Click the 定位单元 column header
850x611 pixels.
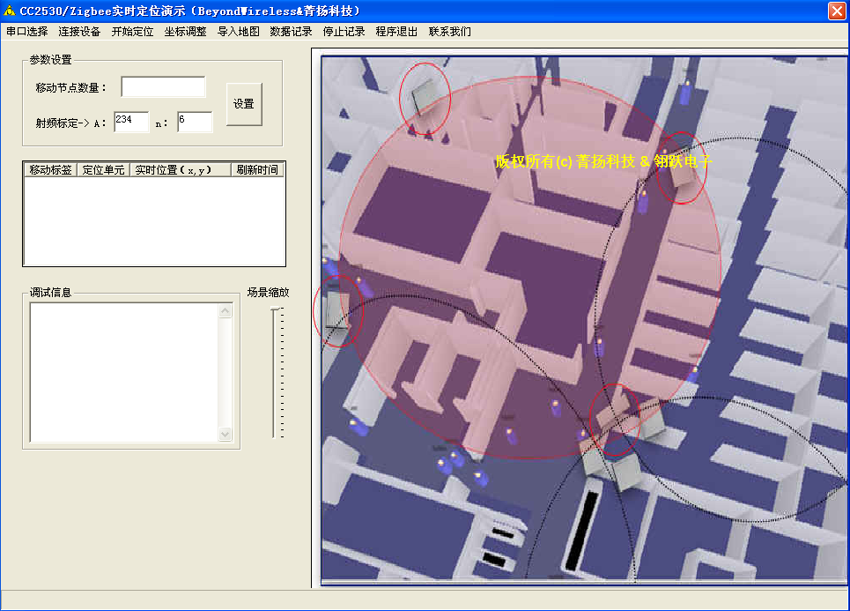(x=104, y=170)
